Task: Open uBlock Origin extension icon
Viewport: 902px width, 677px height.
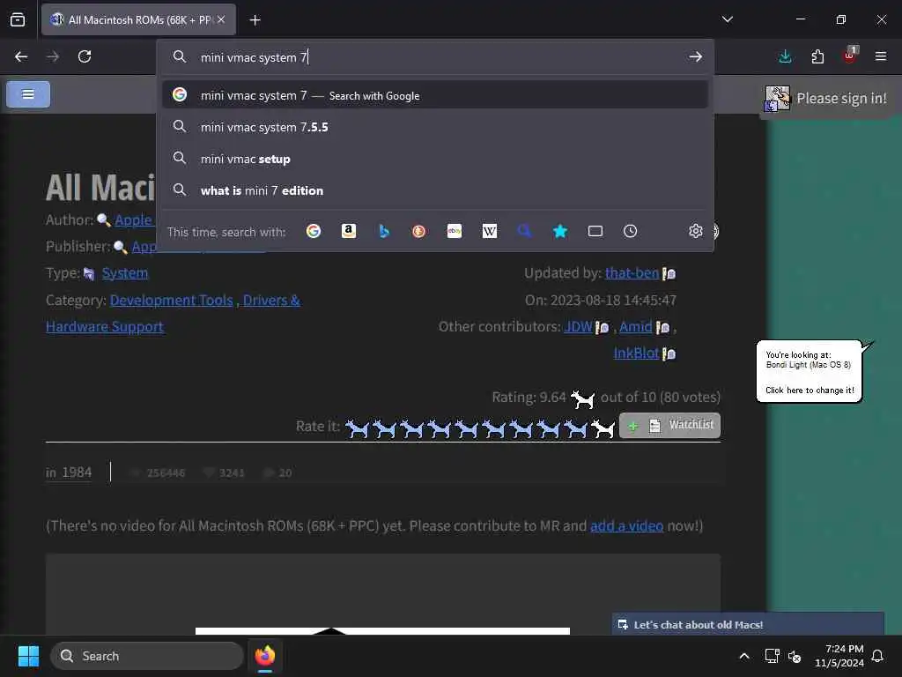Action: coord(850,56)
